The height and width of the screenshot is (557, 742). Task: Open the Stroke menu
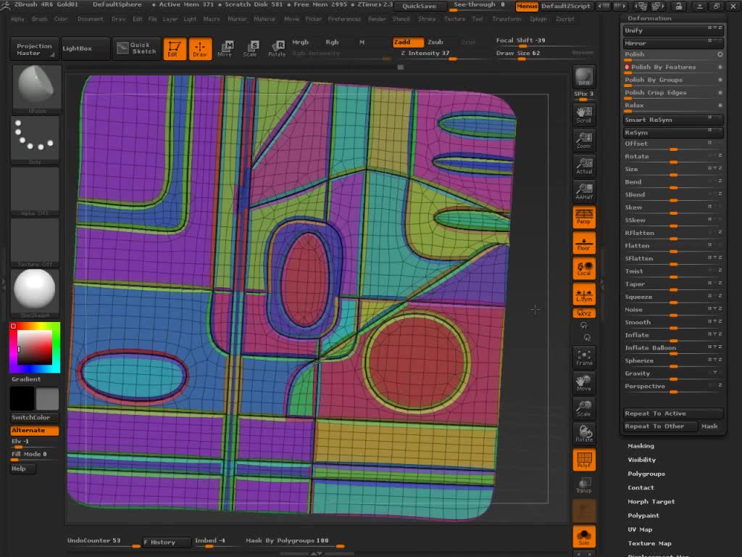[426, 19]
